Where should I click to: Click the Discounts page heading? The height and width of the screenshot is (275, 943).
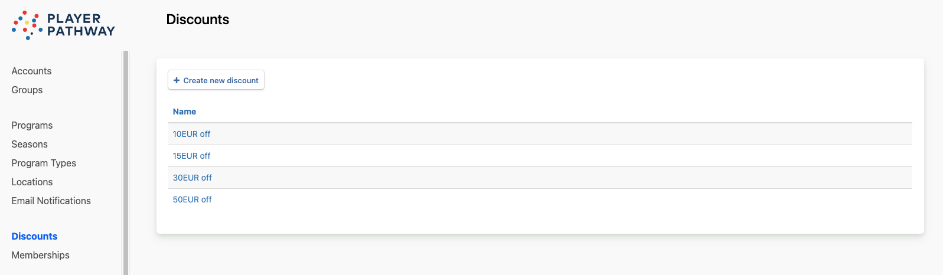click(x=197, y=19)
